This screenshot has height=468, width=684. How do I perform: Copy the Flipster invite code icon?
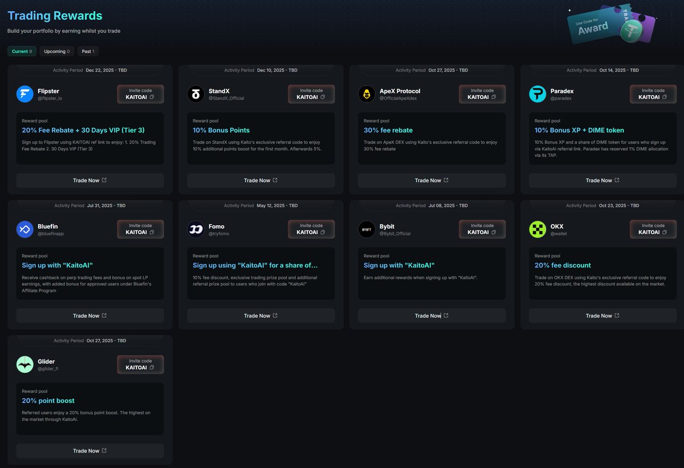coord(152,97)
